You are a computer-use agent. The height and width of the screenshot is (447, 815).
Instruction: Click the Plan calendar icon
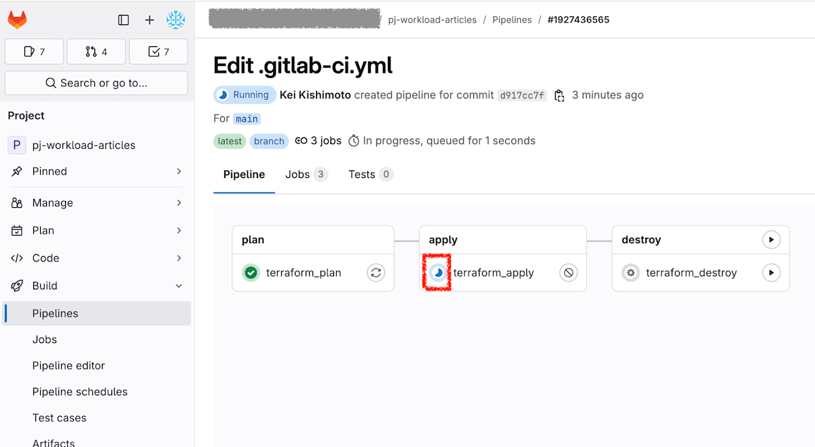tap(17, 230)
